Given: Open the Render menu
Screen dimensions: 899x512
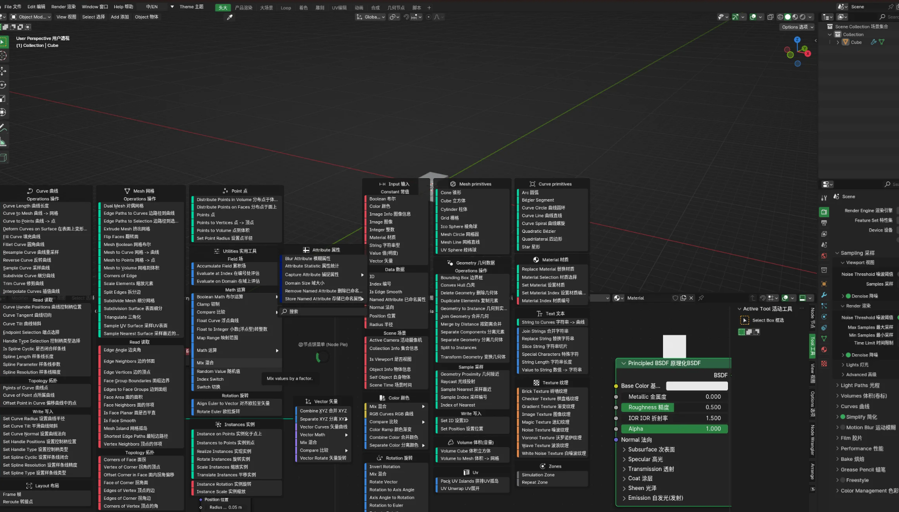Looking at the screenshot, I should [x=64, y=7].
